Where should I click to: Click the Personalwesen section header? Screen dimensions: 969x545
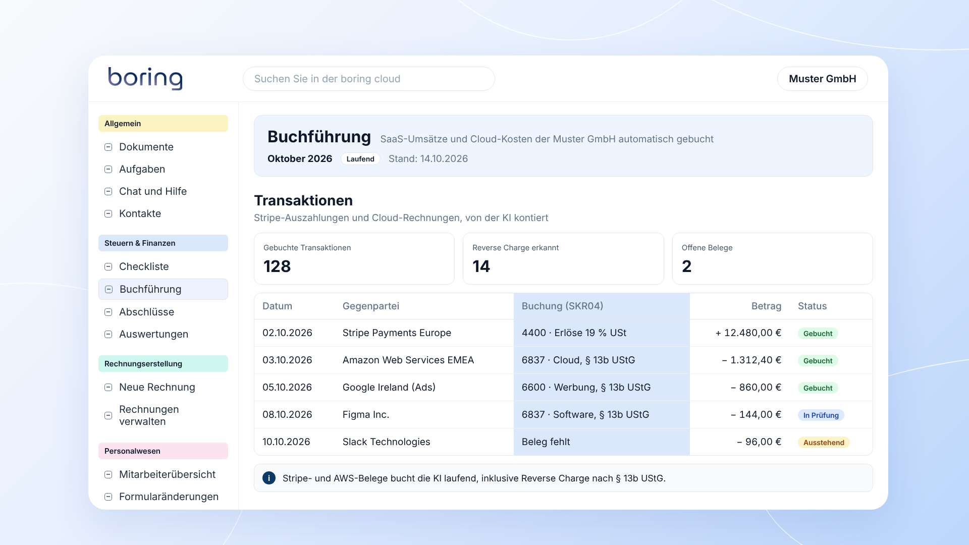click(x=163, y=451)
